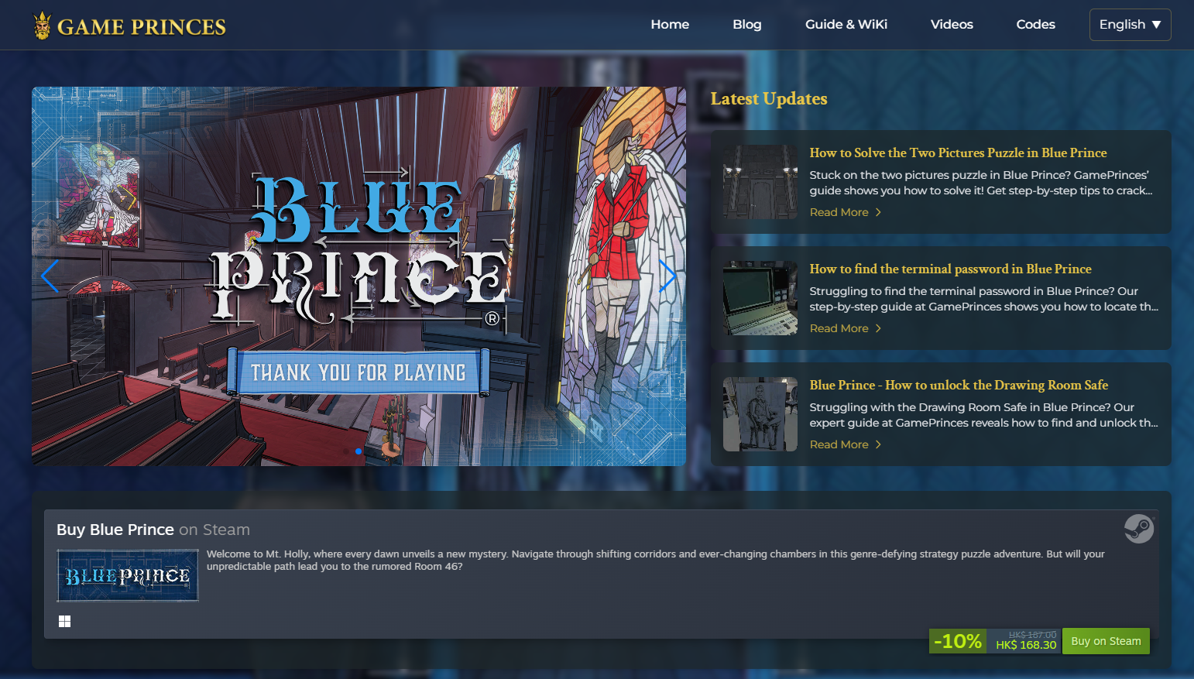Click the Welcome to Mt. Holly description
Image resolution: width=1194 pixels, height=679 pixels.
click(655, 560)
